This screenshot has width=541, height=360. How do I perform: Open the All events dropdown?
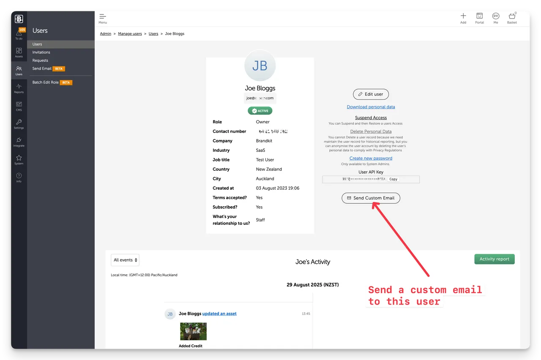pyautogui.click(x=125, y=260)
